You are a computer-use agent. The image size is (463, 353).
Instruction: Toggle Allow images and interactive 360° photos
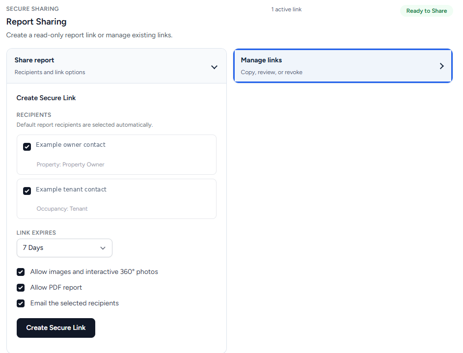(21, 272)
